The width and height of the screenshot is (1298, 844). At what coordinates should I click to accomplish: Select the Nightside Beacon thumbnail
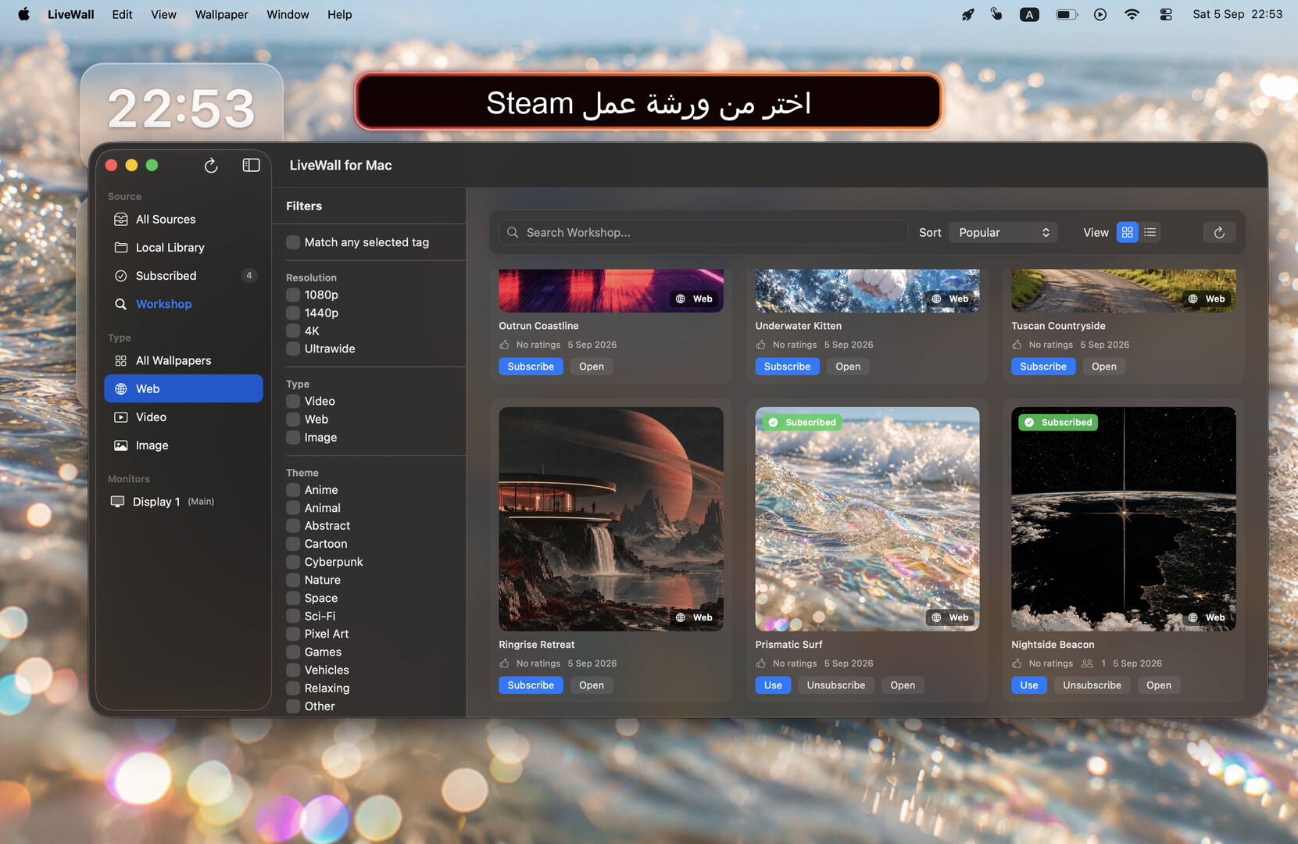tap(1124, 519)
